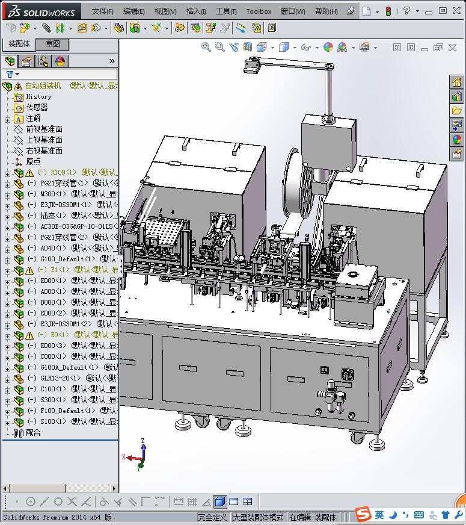This screenshot has height=525, width=466.
Task: Open the 编辑(E) menu
Action: 133,11
